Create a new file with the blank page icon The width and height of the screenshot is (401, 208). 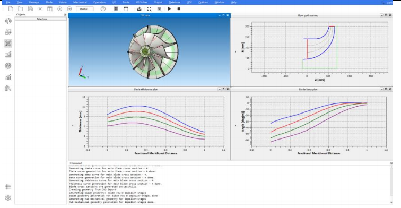tap(11, 8)
